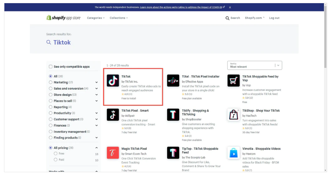Click the search magnifier icon in header
Screen dimensions: 330x175
(227, 18)
